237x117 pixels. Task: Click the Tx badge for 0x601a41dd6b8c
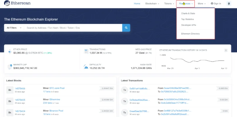125,90
